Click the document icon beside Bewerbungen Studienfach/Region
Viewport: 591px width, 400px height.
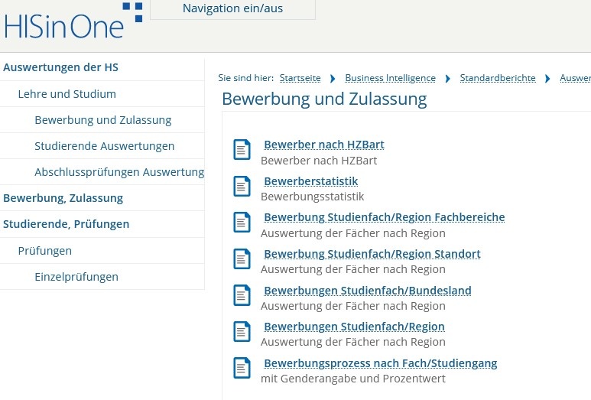coord(242,332)
